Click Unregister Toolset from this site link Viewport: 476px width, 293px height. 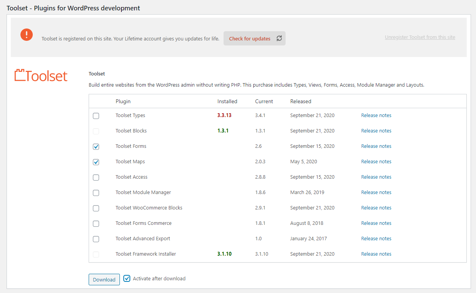click(x=420, y=37)
